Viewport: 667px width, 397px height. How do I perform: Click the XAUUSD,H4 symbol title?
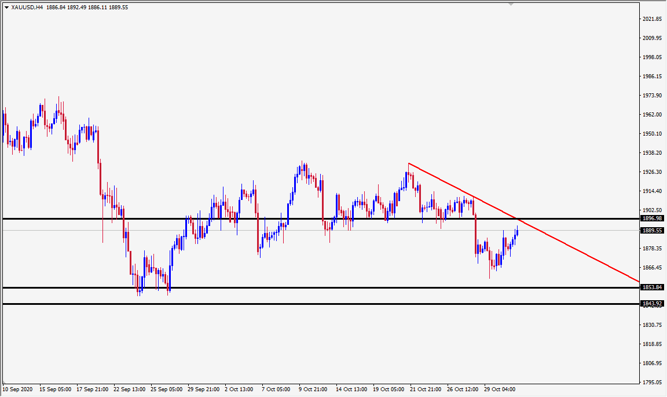point(27,7)
